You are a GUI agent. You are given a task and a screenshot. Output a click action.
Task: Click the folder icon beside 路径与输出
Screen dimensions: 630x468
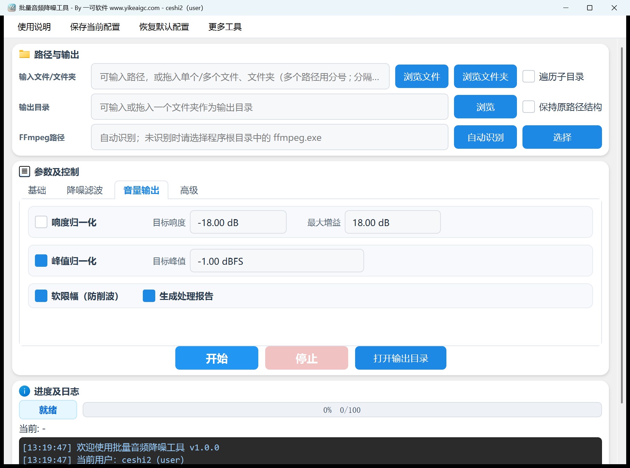24,54
